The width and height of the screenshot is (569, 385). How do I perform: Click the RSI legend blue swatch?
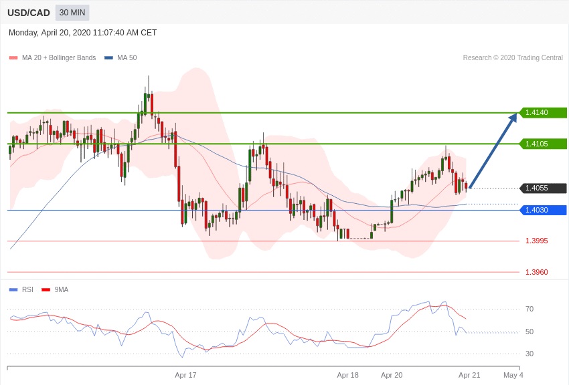tap(13, 289)
